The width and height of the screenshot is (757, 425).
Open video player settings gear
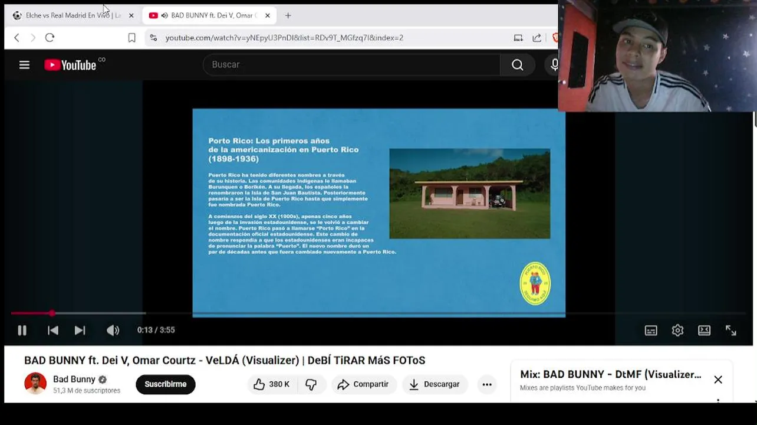677,331
